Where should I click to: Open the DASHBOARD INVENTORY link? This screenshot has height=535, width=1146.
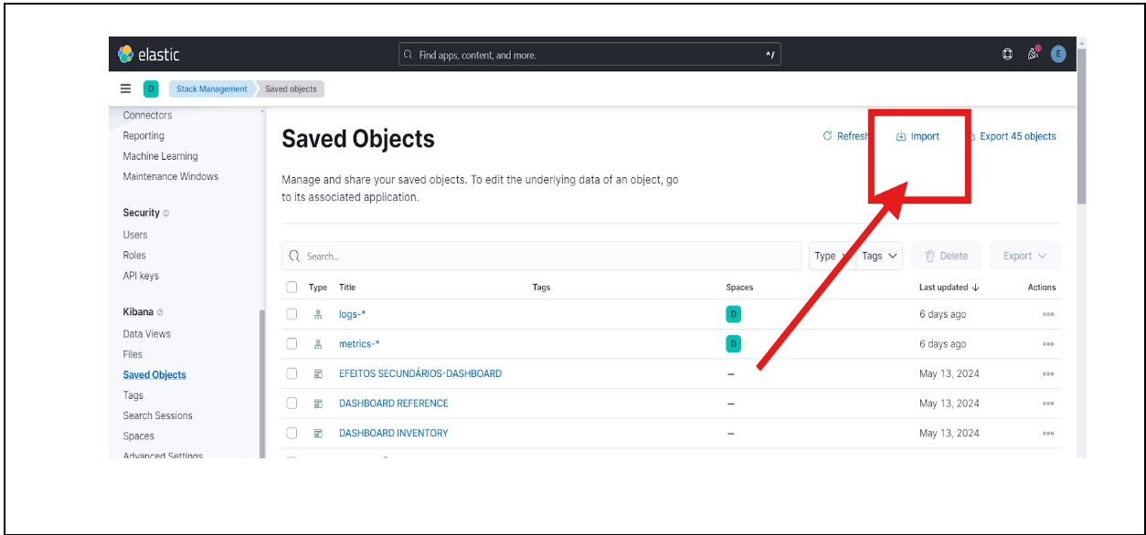pos(393,433)
